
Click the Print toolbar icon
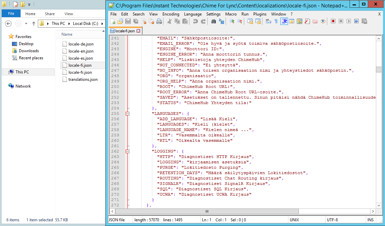159,22
